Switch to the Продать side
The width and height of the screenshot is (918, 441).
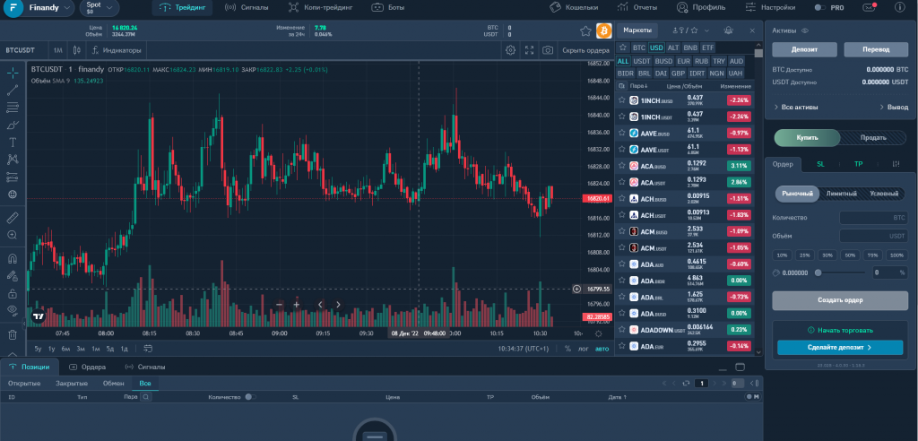pos(874,137)
